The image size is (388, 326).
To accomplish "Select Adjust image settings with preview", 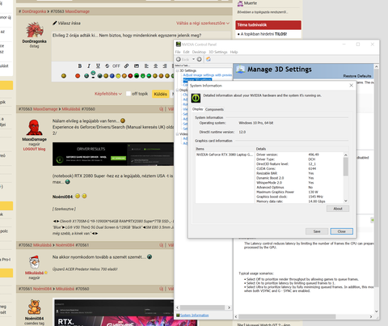I will (208, 75).
